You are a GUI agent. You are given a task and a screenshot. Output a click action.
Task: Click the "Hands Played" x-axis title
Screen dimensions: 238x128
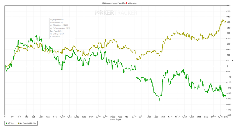(x=116, y=120)
